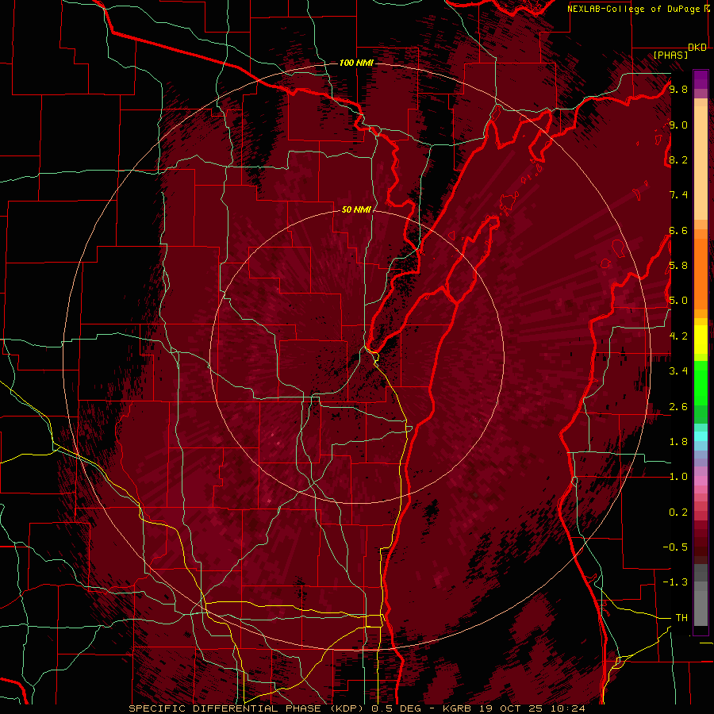The height and width of the screenshot is (714, 714).
Task: Pick the orange legend color segment
Action: tap(701, 273)
